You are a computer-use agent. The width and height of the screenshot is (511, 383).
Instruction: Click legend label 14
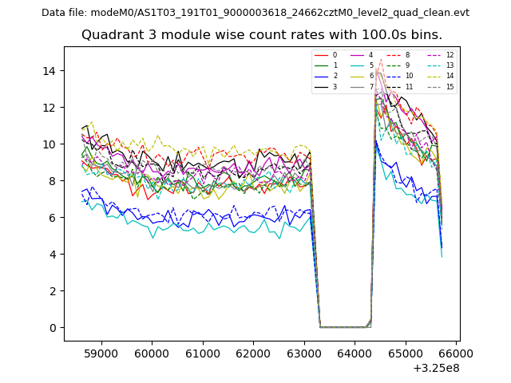(x=450, y=76)
